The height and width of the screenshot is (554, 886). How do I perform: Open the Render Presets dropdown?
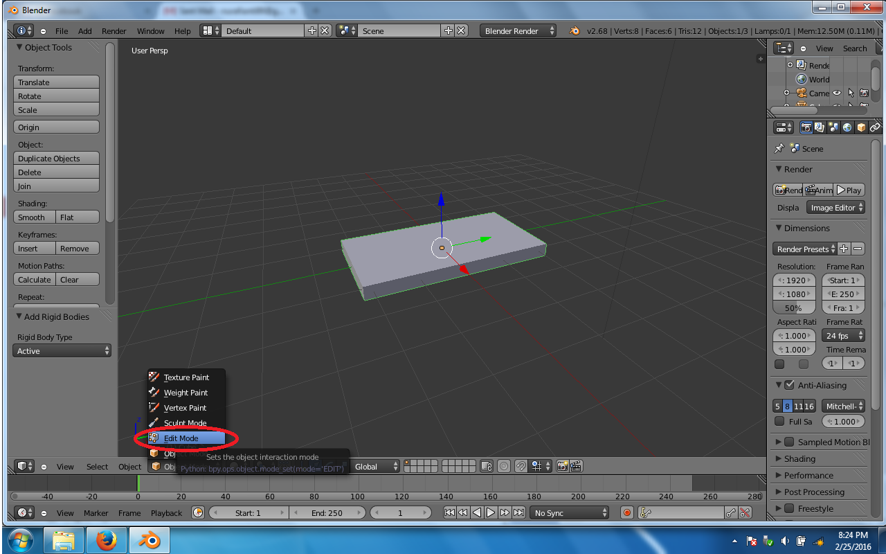805,249
